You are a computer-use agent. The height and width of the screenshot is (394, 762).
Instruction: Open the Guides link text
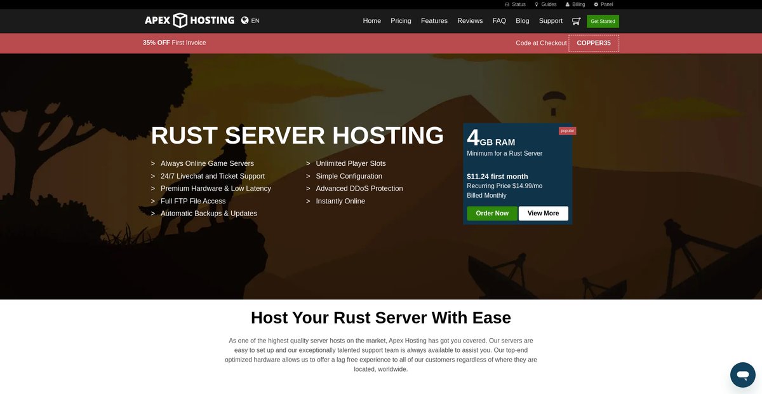[549, 4]
